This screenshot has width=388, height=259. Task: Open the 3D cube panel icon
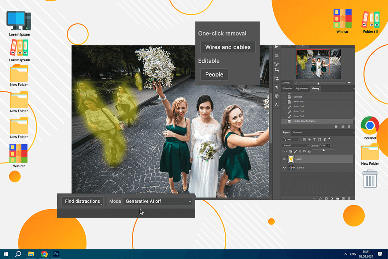pos(276,96)
